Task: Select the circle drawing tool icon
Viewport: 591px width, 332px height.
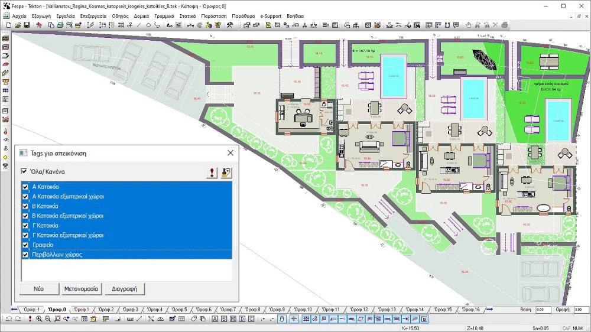Action: [x=148, y=25]
